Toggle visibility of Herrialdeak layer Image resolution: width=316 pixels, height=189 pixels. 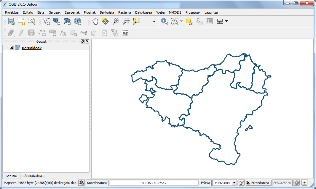[12, 48]
